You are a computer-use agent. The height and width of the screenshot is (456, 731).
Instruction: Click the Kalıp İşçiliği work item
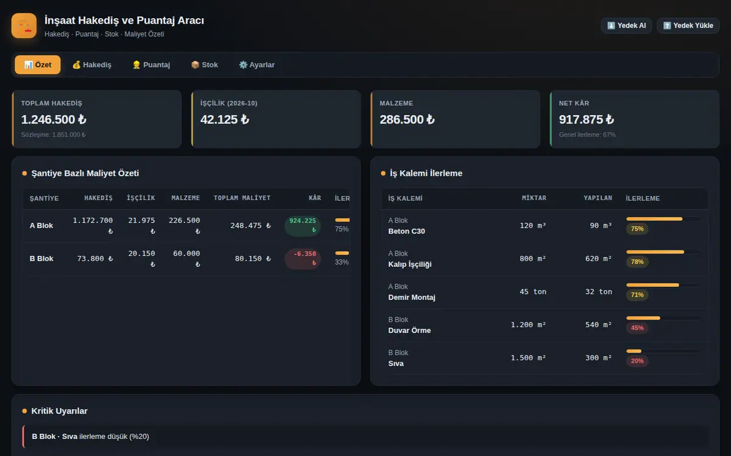pos(410,264)
